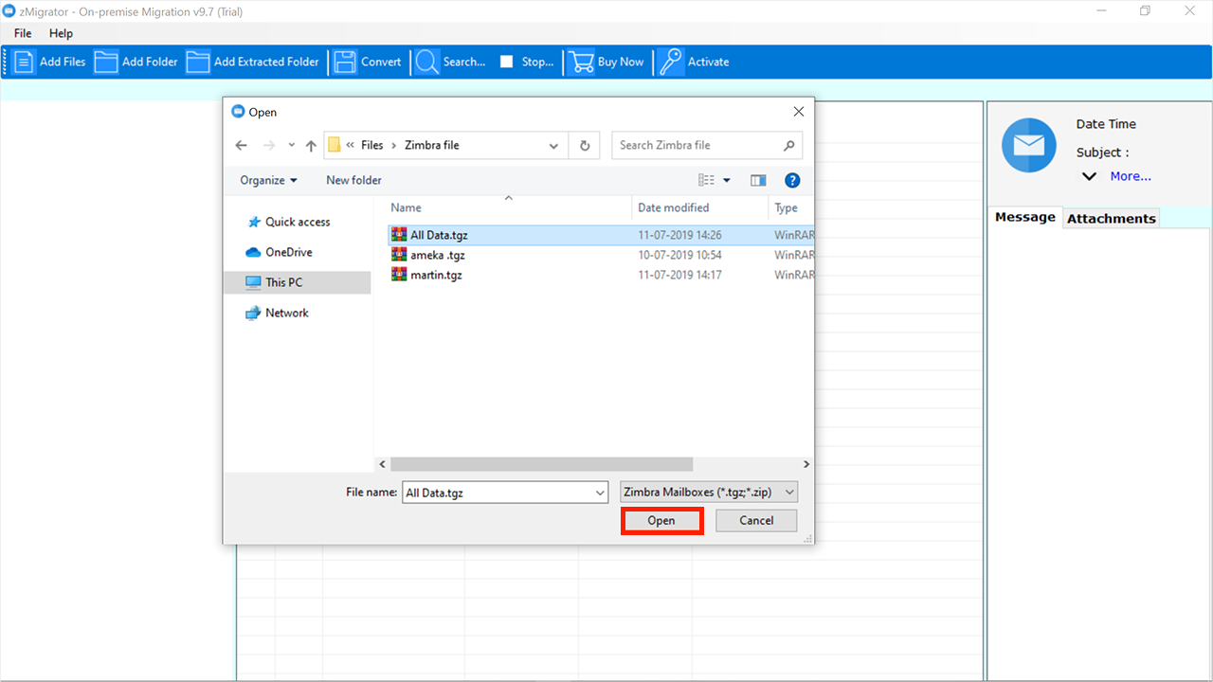
Task: Expand the address bar history dropdown
Action: click(x=554, y=146)
